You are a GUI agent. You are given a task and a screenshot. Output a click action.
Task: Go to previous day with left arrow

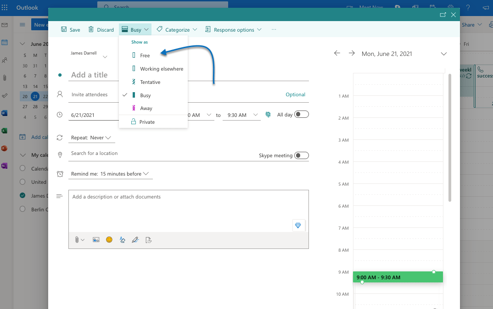337,54
